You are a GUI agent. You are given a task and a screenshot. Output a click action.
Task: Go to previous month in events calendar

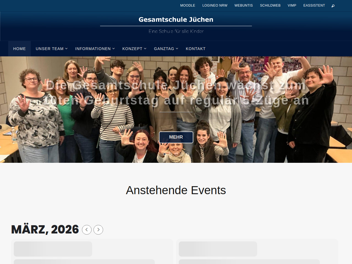[x=87, y=230]
